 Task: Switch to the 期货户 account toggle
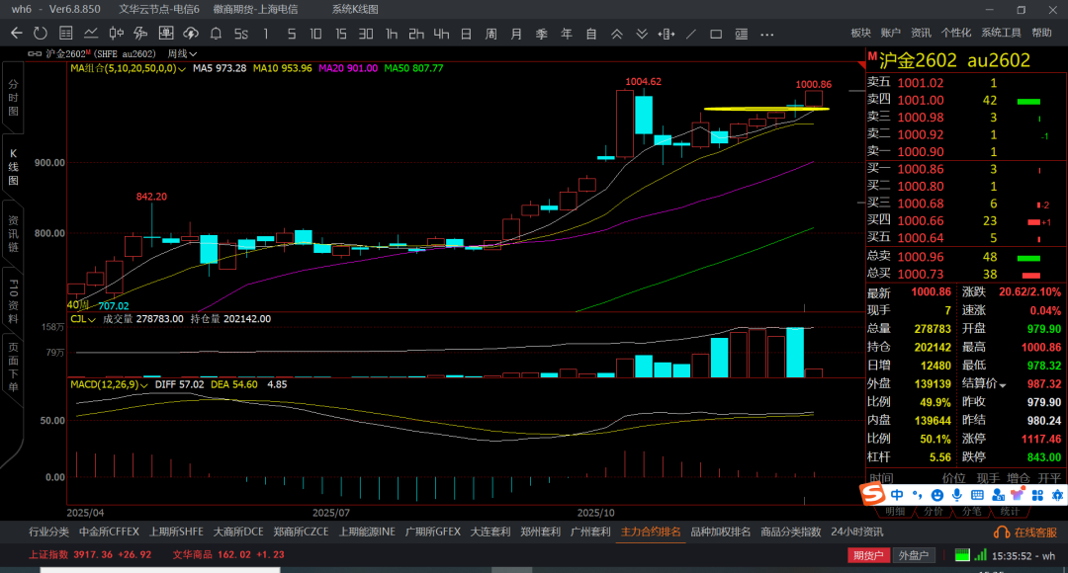tap(869, 555)
